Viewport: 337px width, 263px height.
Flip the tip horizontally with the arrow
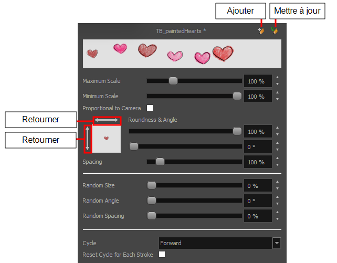coord(107,120)
